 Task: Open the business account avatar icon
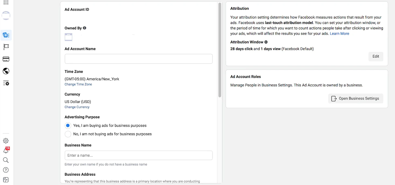click(6, 16)
